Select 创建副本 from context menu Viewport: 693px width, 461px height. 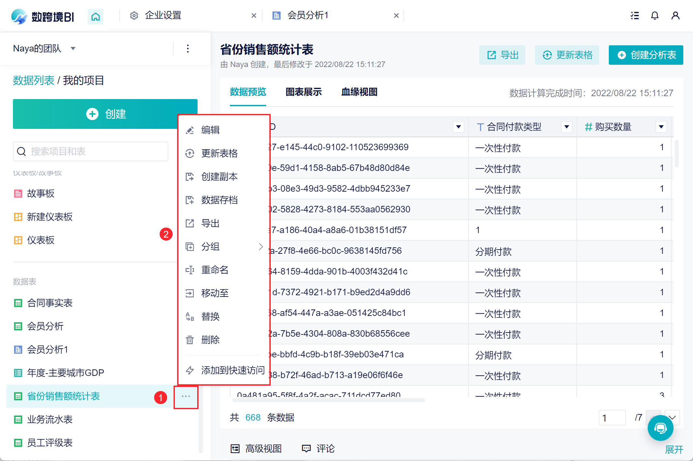(219, 177)
